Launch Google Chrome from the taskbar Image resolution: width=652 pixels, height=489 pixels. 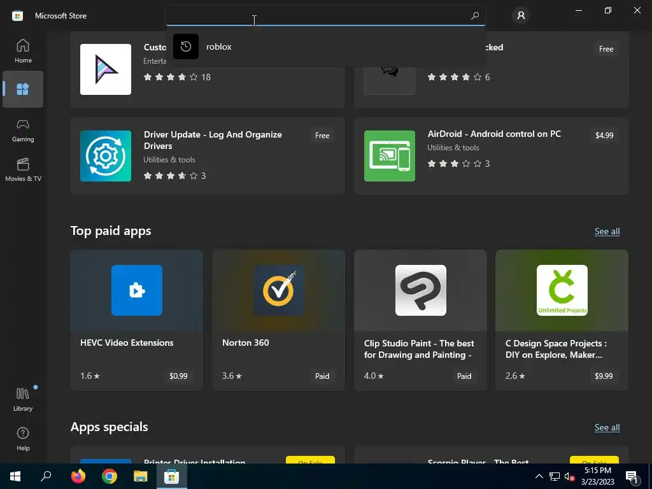click(110, 476)
